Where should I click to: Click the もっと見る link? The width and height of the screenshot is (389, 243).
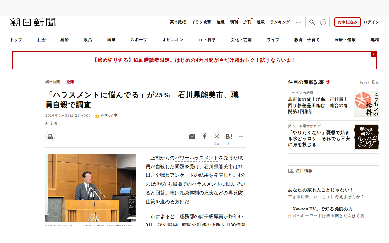[x=370, y=82]
